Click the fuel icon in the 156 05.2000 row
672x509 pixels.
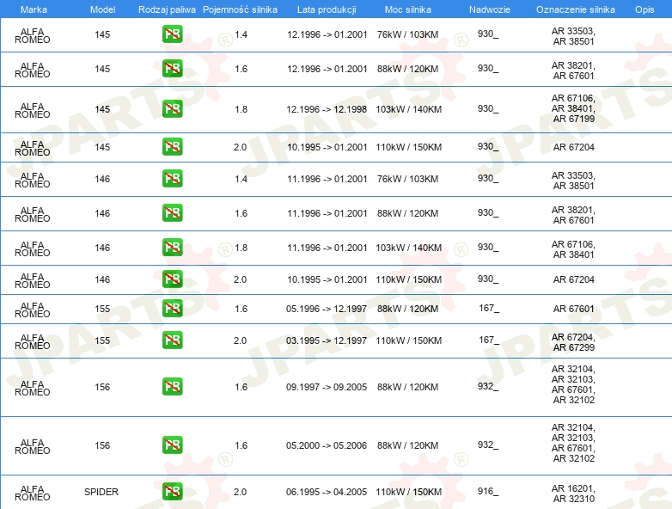172,445
